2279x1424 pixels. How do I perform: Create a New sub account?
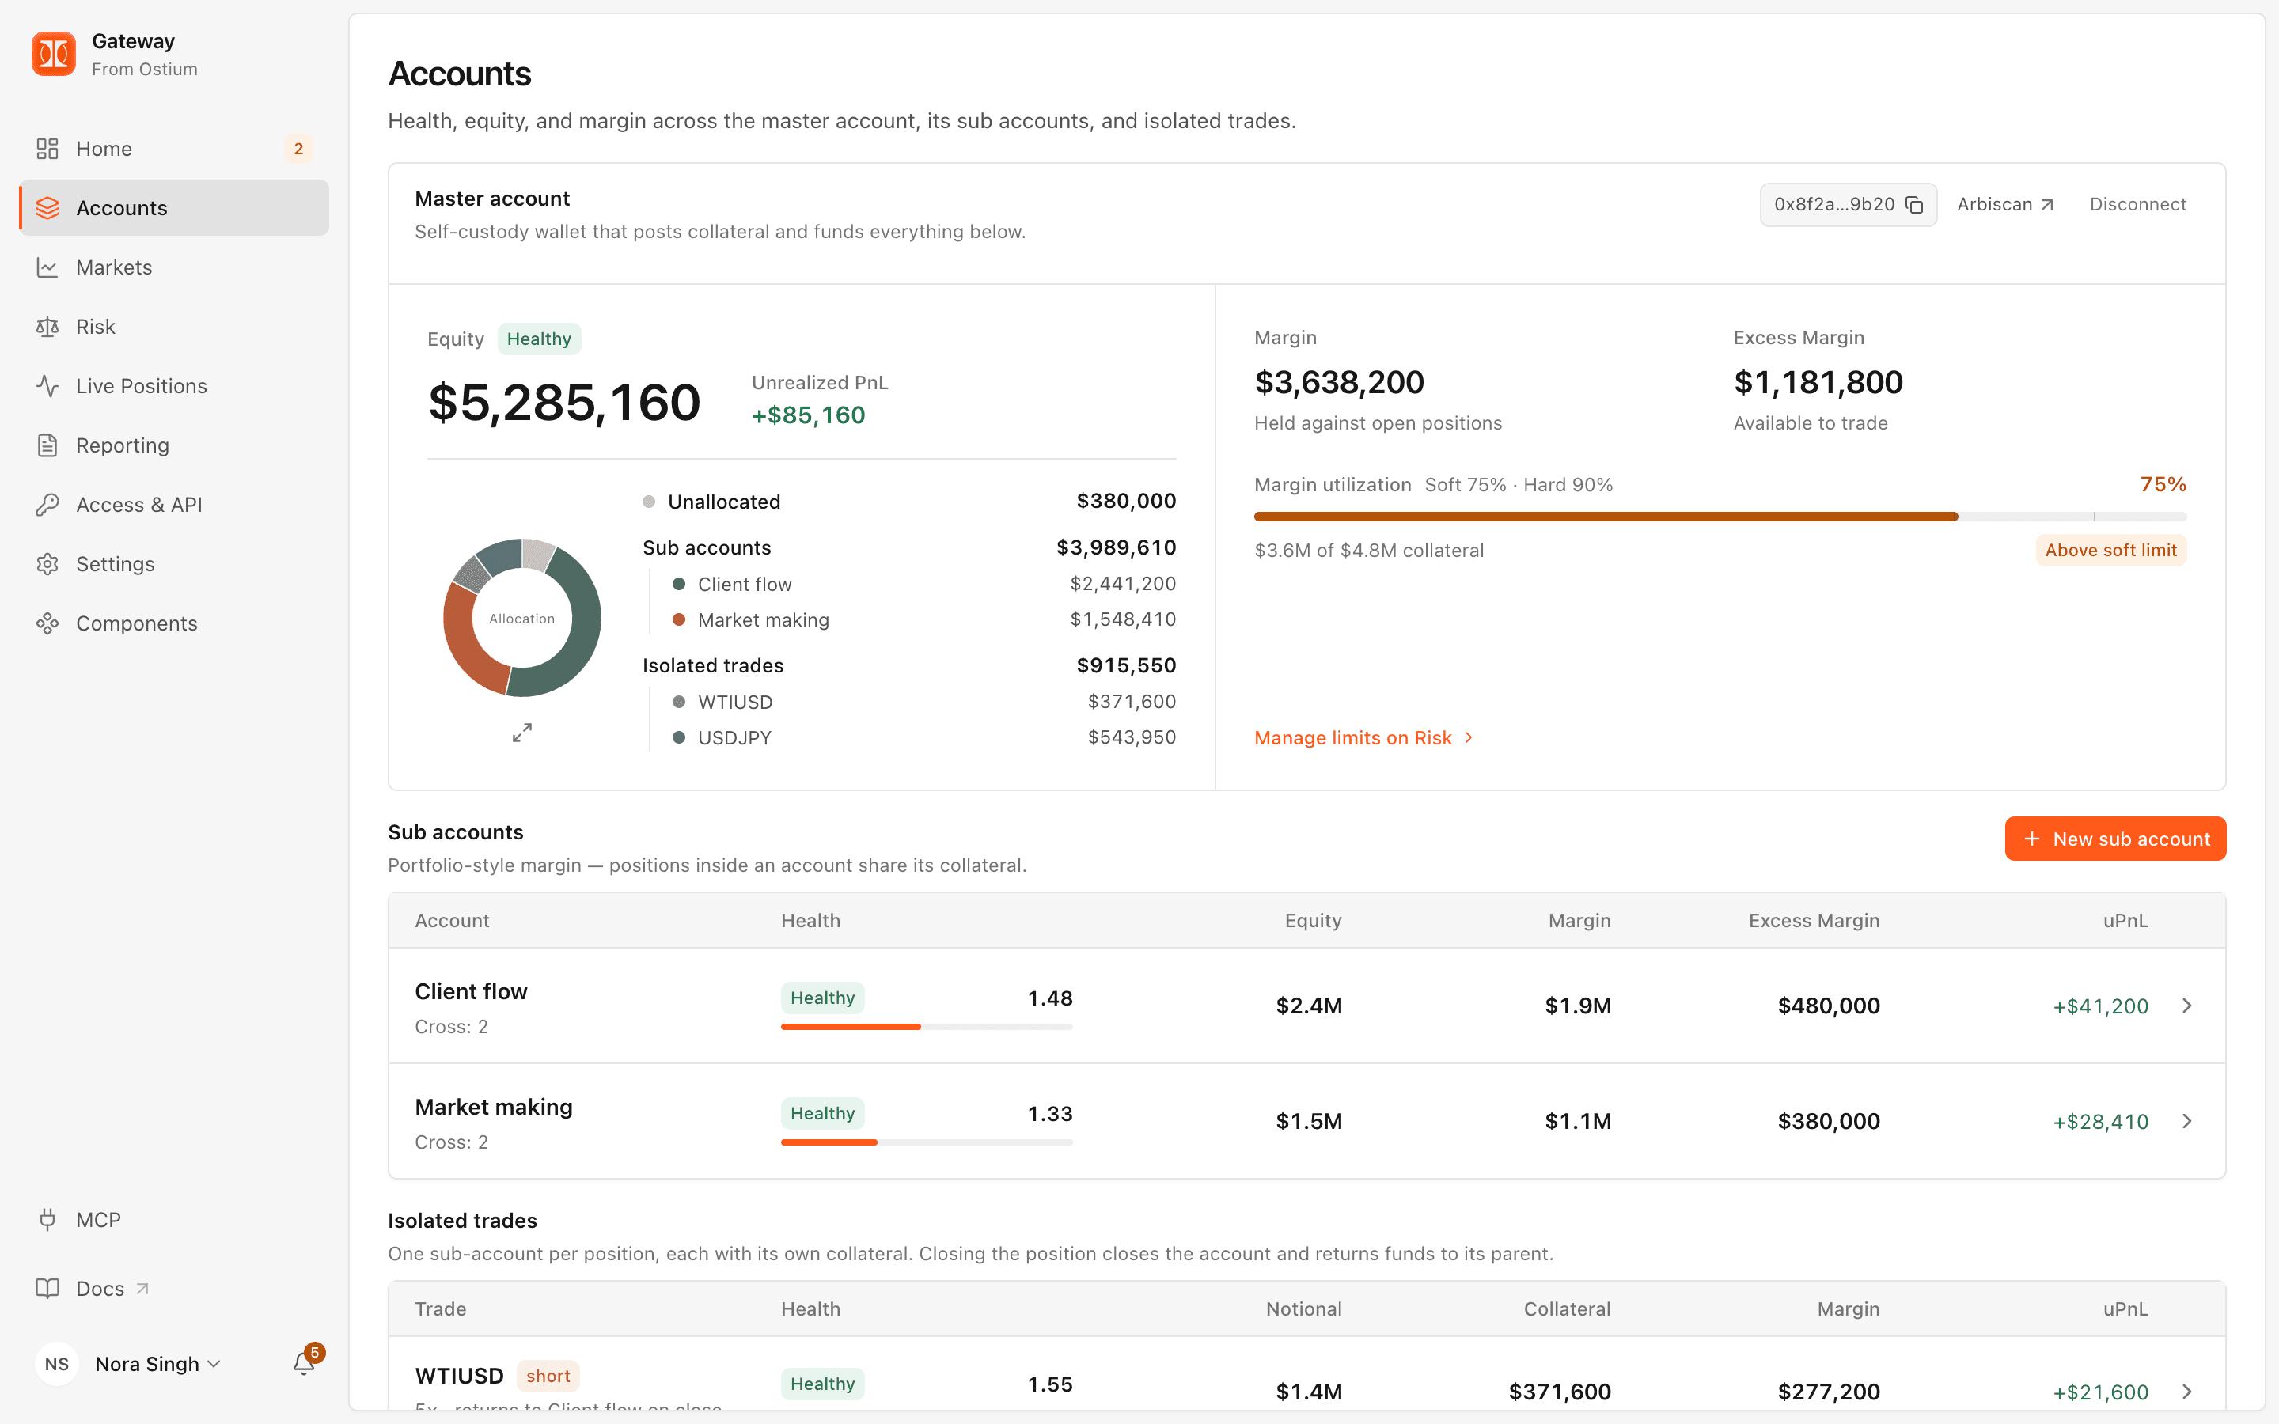point(2115,839)
